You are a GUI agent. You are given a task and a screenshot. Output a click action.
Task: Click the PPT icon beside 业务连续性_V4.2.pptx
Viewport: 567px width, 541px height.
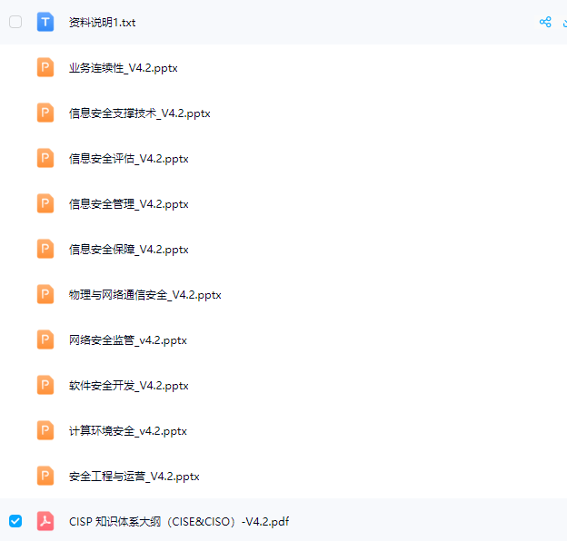(x=45, y=67)
